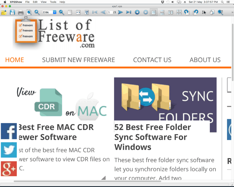Save the document with the floppy disk icon

tap(12, 12)
